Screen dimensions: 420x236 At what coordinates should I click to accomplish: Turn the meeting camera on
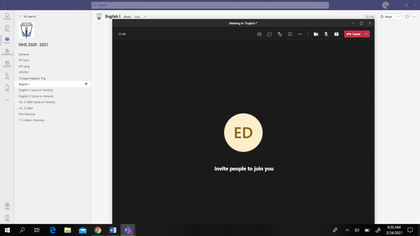point(316,34)
